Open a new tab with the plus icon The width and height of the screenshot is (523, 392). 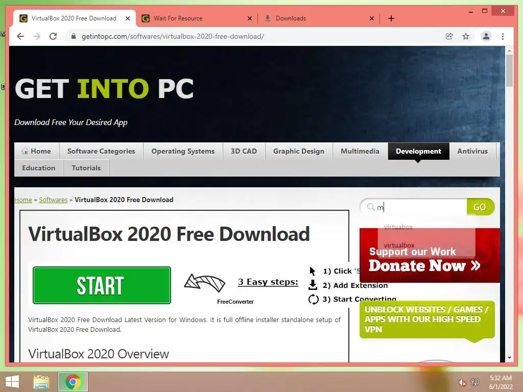pyautogui.click(x=391, y=18)
